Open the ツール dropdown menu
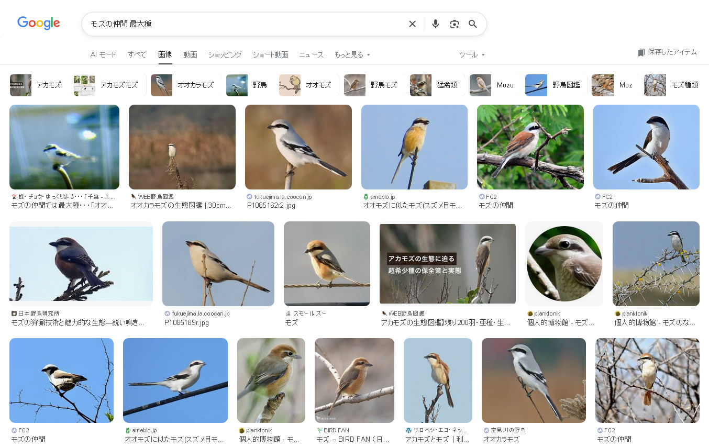The width and height of the screenshot is (709, 448). [x=472, y=54]
